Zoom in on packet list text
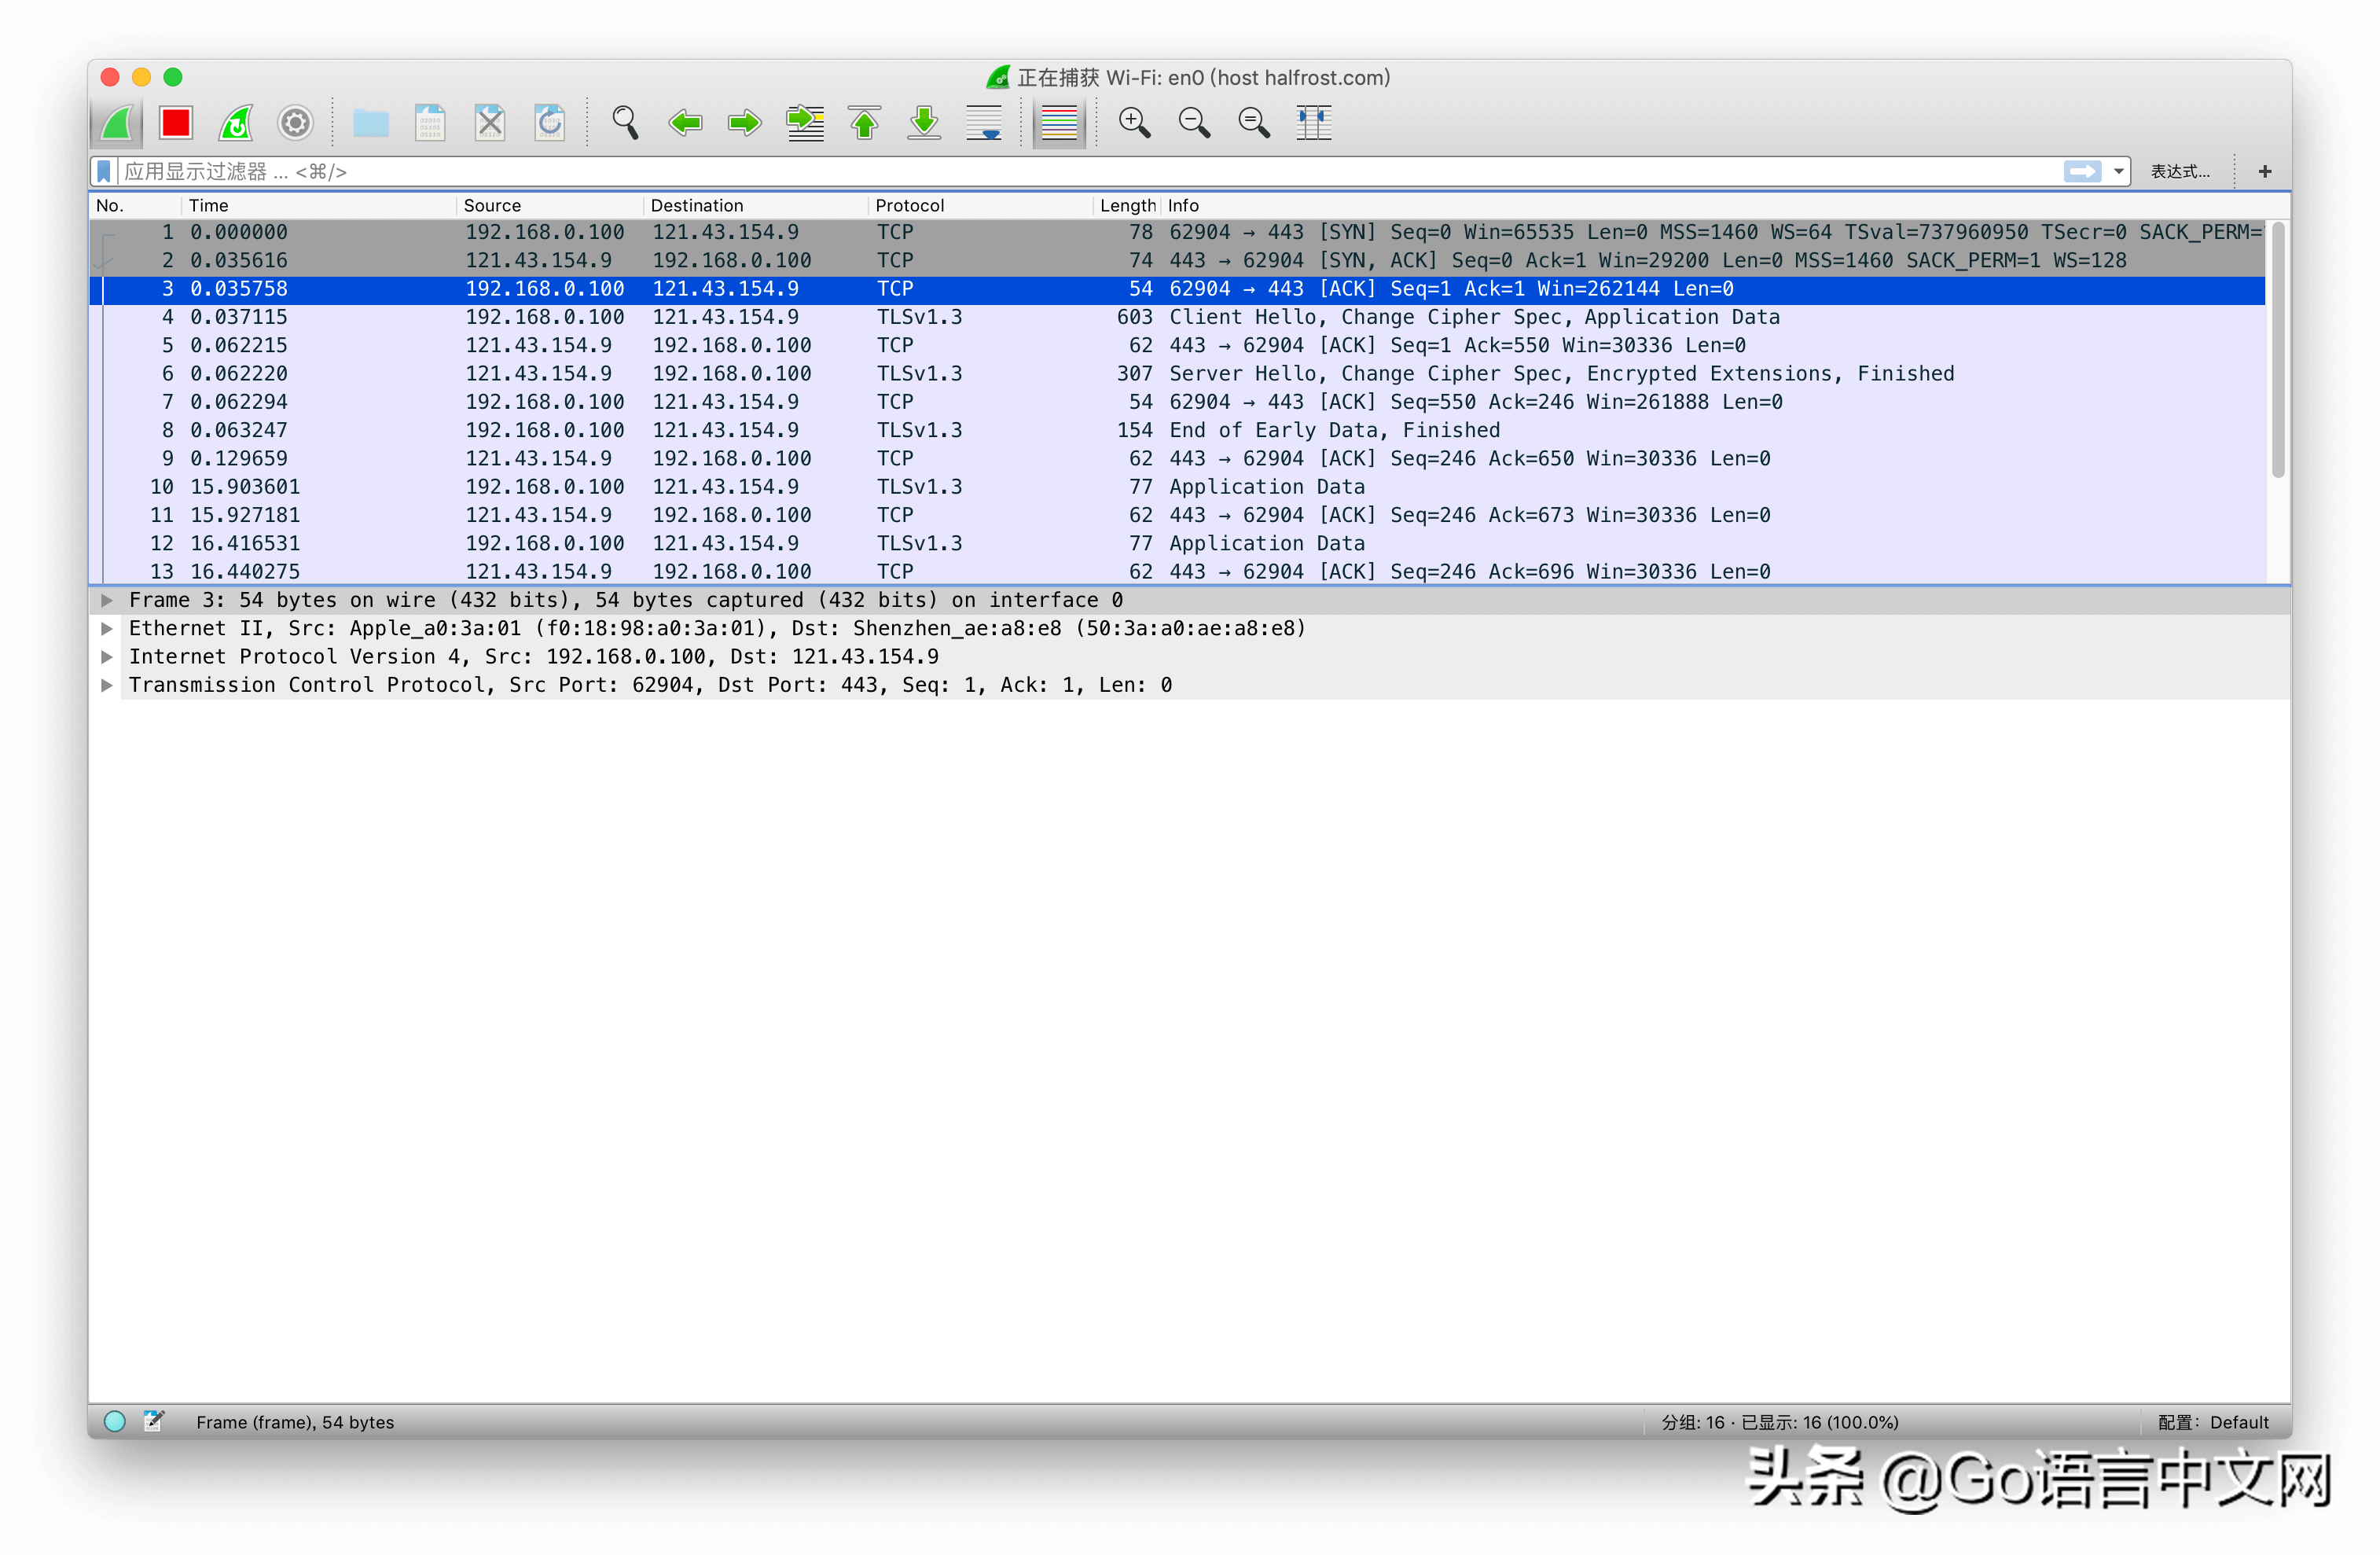 point(1134,123)
